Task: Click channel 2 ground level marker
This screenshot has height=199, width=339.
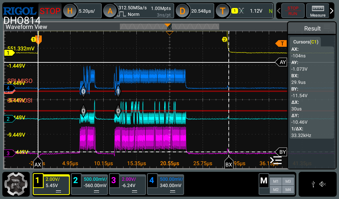Action: 10,119
